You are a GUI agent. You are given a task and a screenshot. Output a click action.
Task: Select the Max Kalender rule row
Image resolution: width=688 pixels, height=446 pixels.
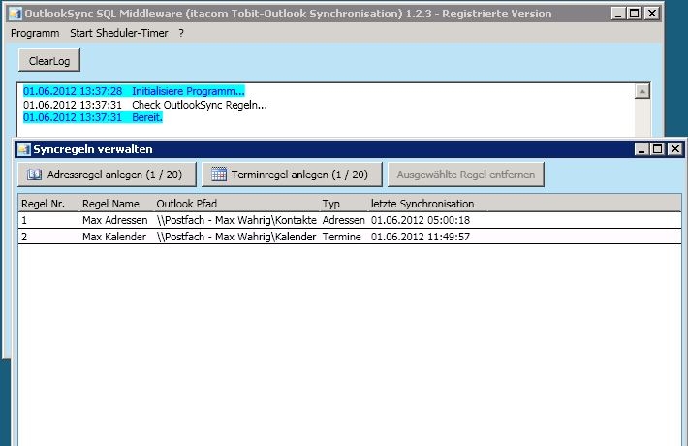click(x=350, y=237)
